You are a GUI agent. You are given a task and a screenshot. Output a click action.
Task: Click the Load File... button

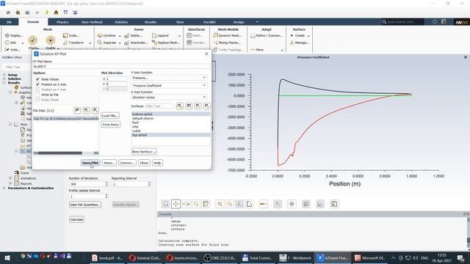coord(110,116)
